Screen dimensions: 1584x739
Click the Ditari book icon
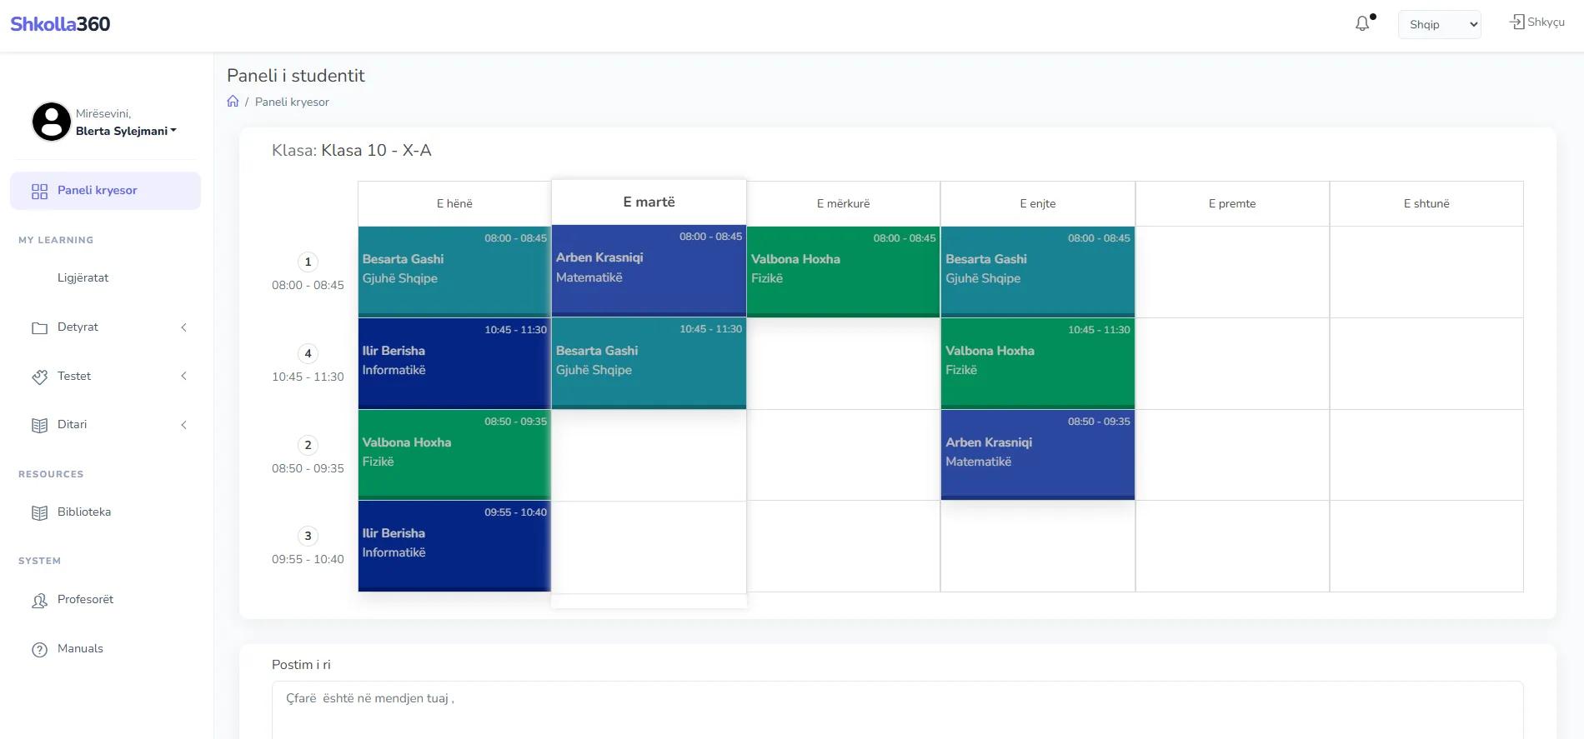tap(39, 426)
